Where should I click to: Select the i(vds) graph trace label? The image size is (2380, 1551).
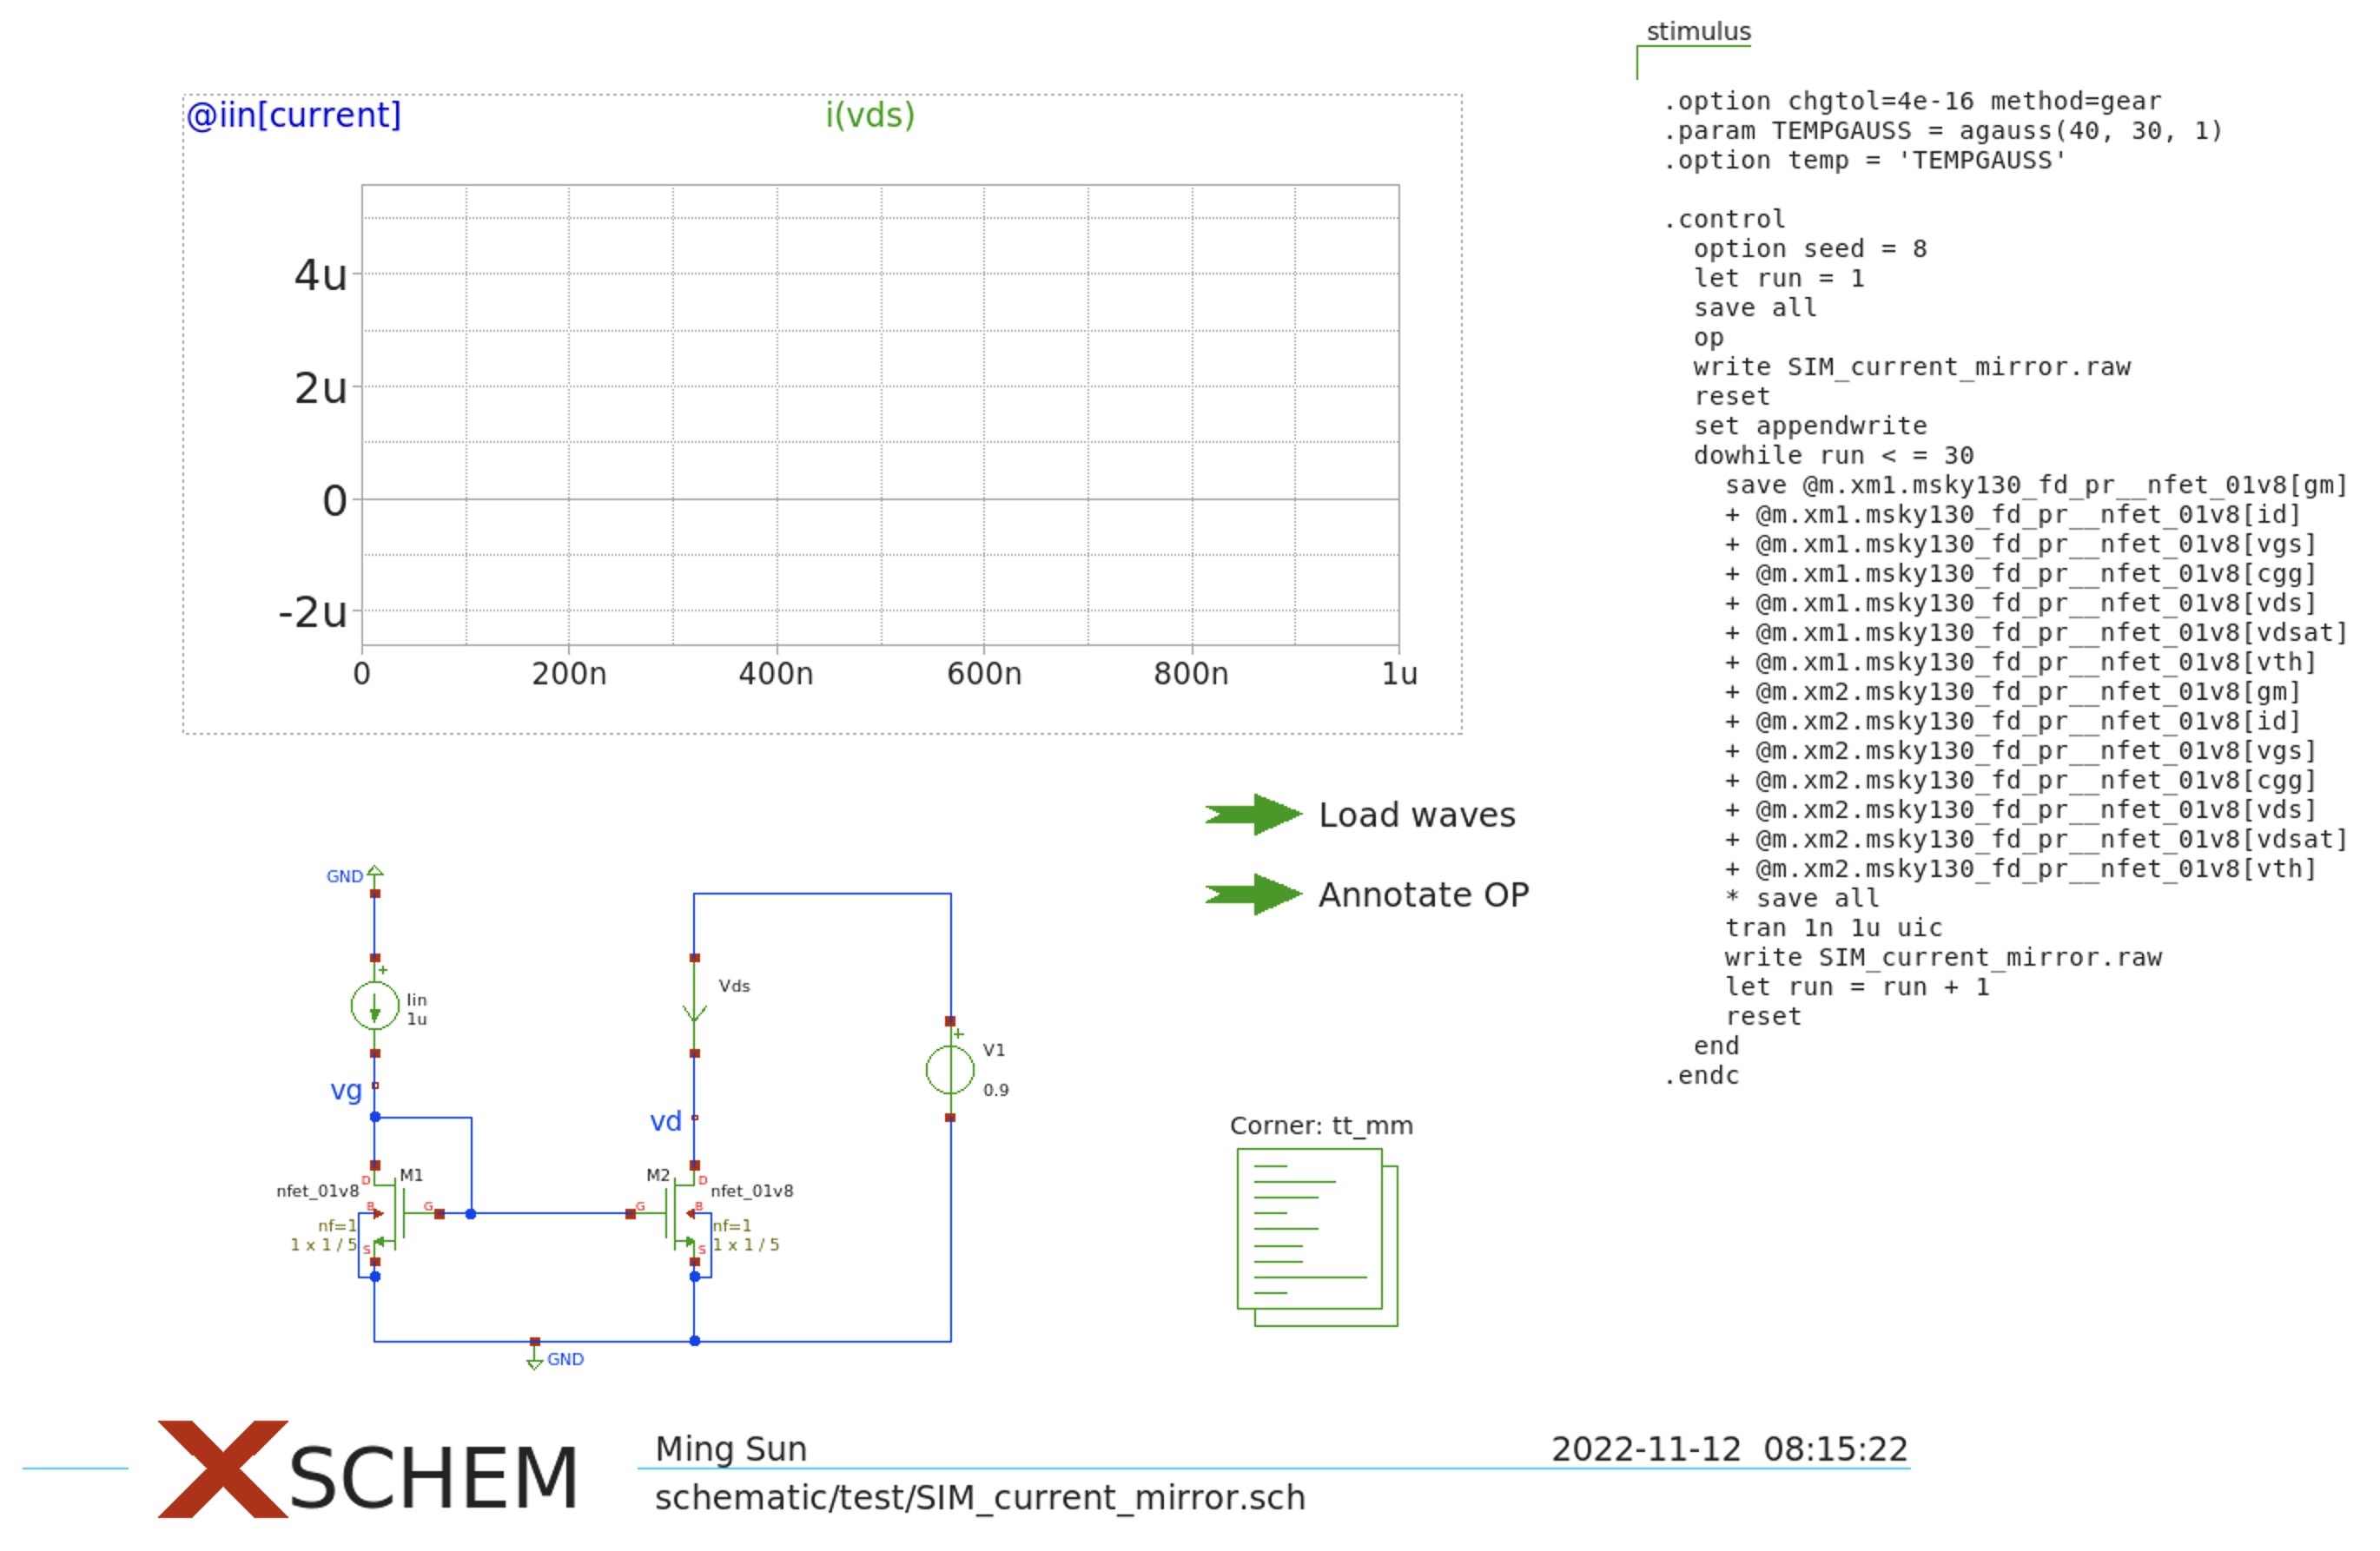[x=870, y=115]
